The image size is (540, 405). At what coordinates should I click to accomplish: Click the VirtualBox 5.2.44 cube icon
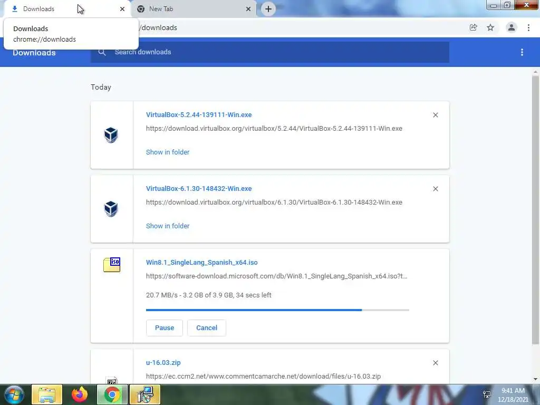pos(111,134)
